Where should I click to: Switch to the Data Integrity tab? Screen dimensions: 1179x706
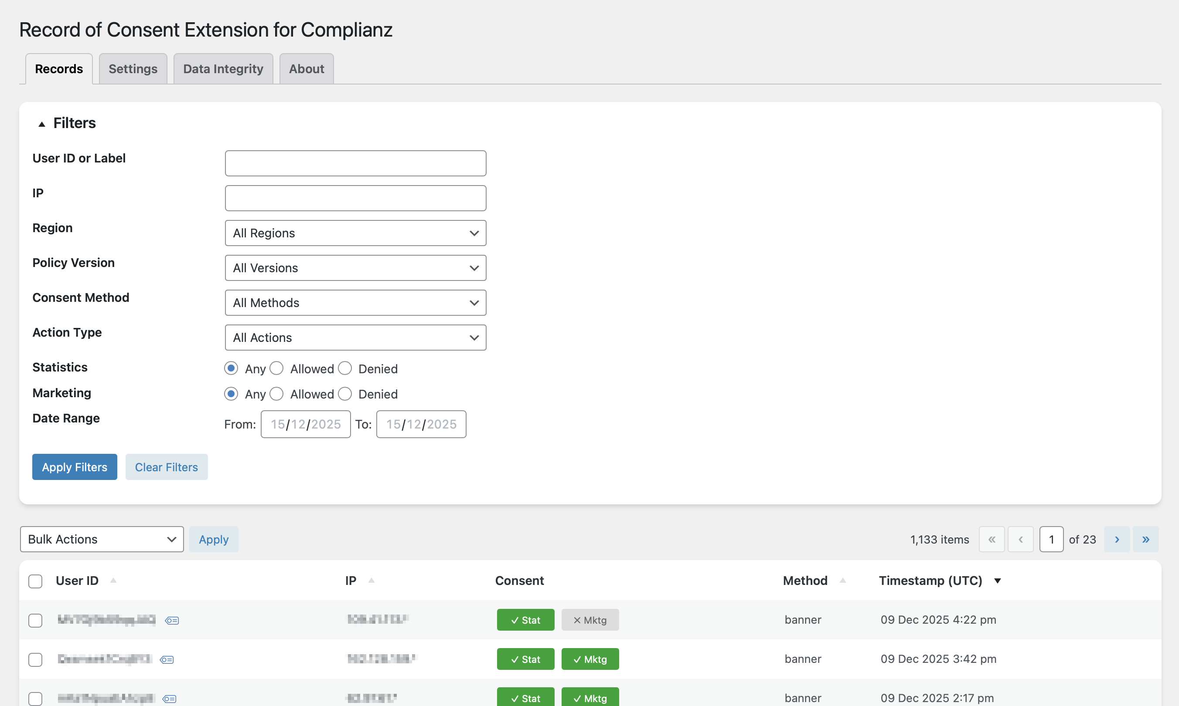pos(223,69)
